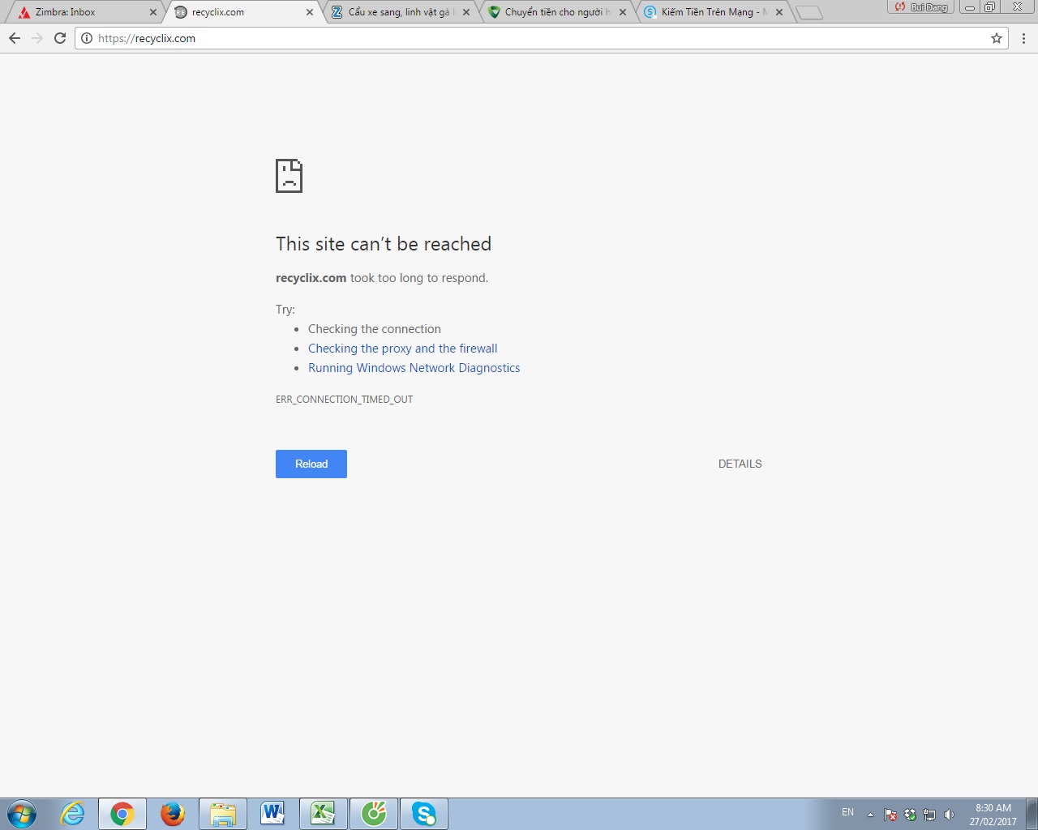The image size is (1038, 830).
Task: Open Firefox from the taskbar
Action: pyautogui.click(x=173, y=814)
